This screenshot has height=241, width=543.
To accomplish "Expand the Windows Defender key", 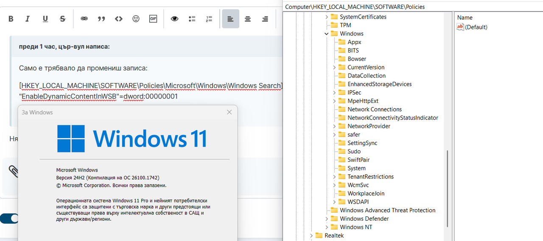I will (327, 219).
